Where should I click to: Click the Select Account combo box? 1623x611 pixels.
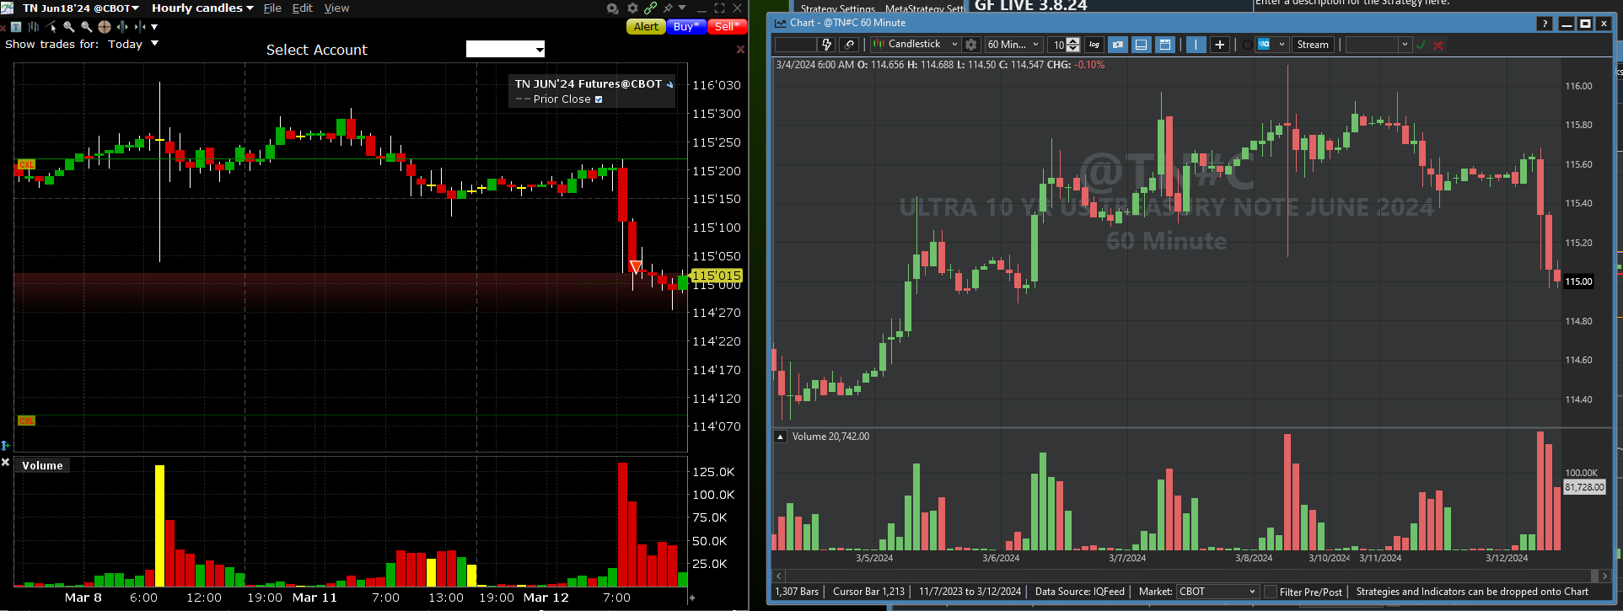pos(505,50)
